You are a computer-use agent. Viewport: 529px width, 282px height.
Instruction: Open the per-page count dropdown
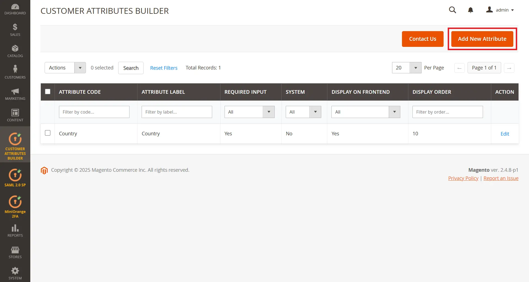(415, 68)
